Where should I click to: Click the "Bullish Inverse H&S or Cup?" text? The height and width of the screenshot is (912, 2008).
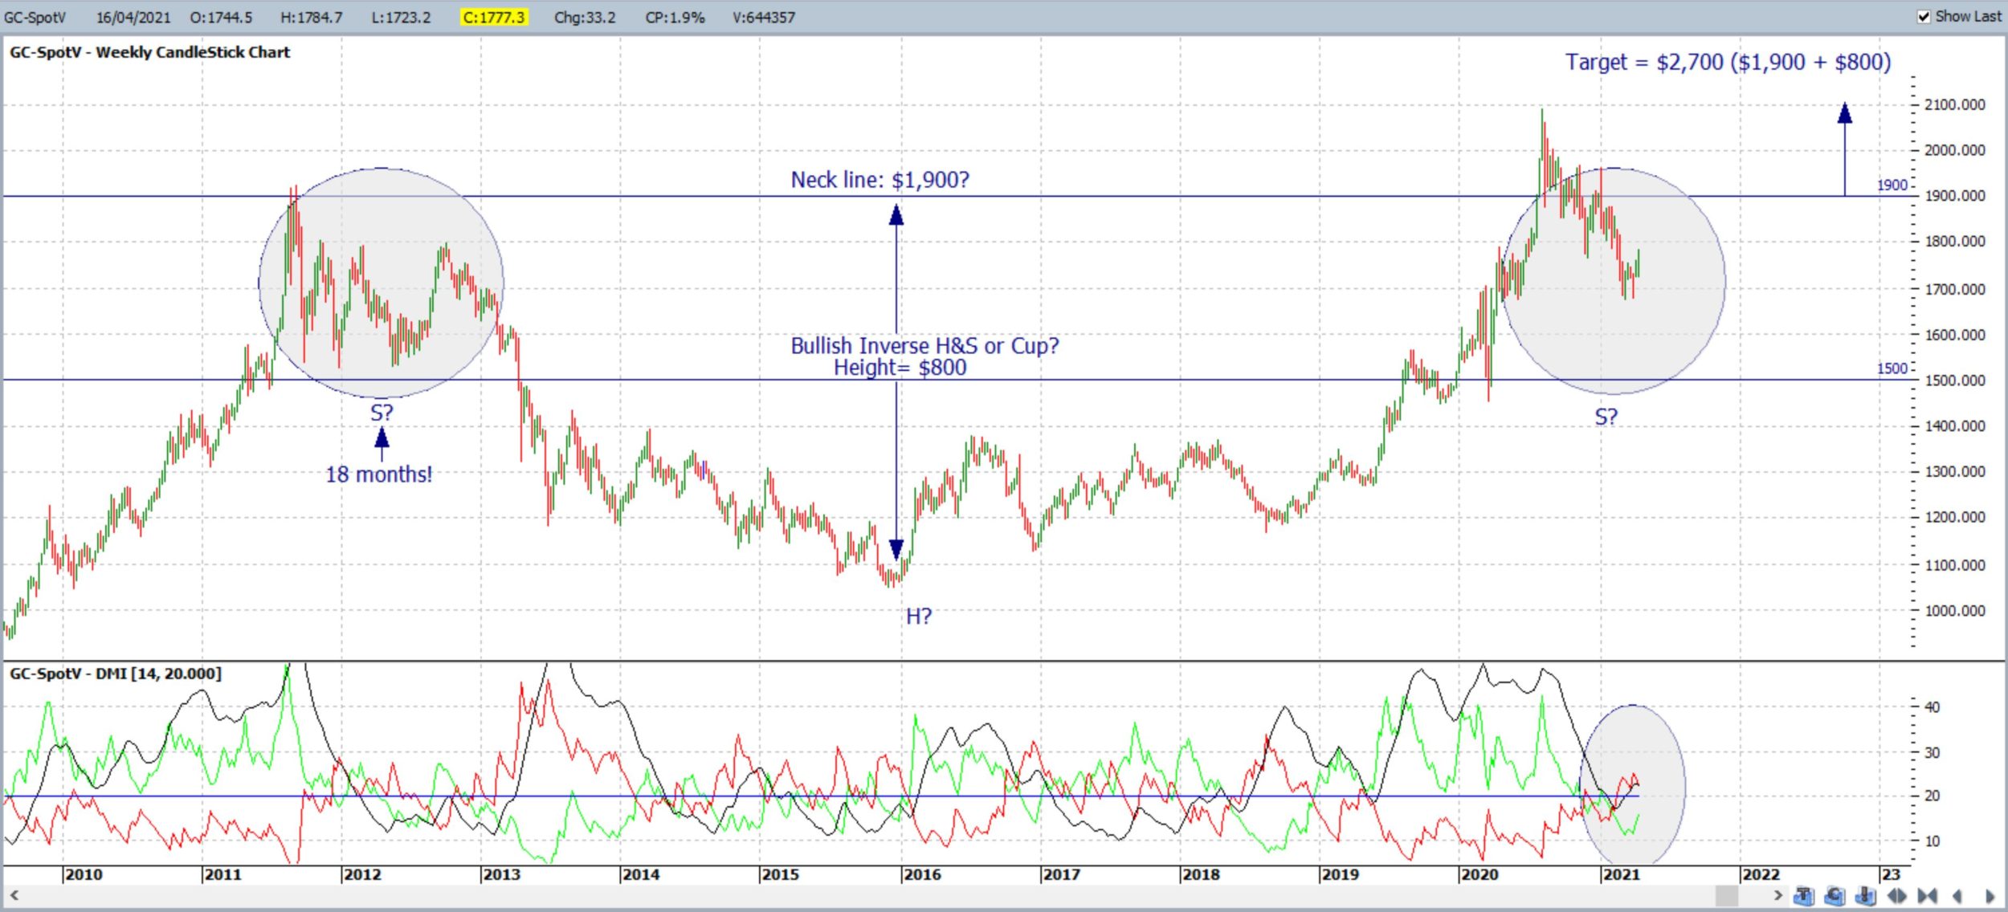tap(924, 346)
